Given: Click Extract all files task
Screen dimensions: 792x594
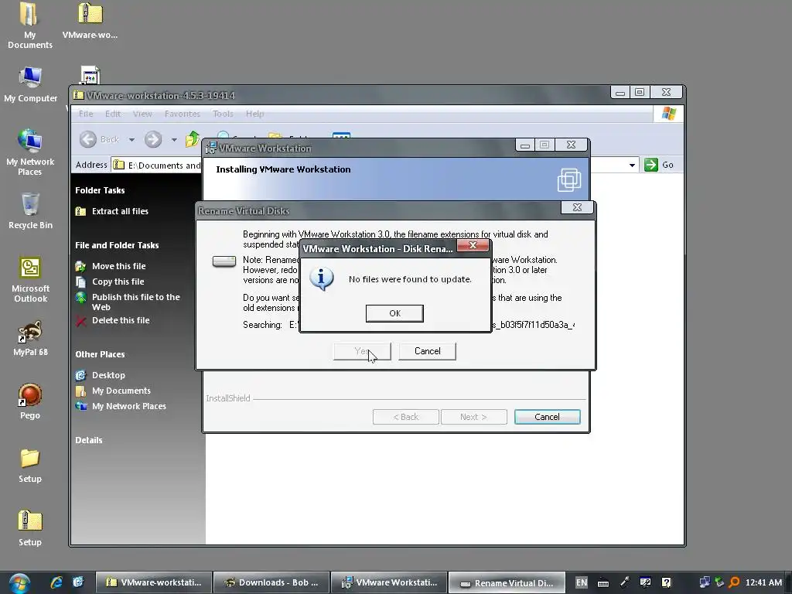Looking at the screenshot, I should click(120, 211).
